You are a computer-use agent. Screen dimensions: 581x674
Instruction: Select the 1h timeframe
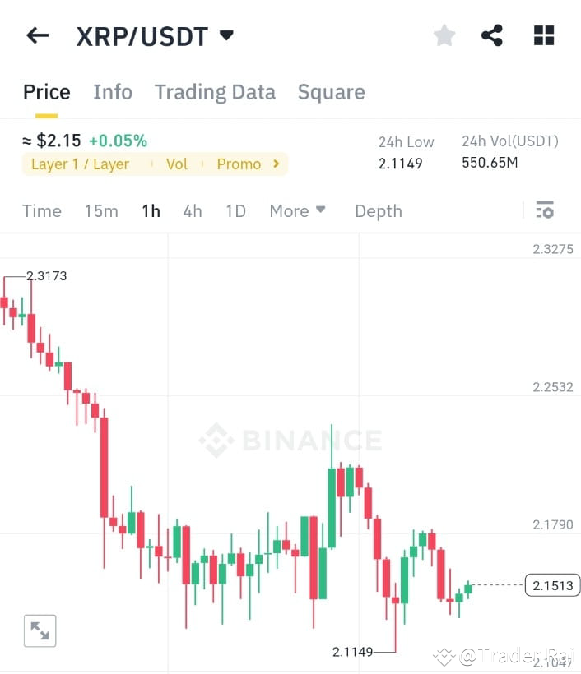click(151, 210)
